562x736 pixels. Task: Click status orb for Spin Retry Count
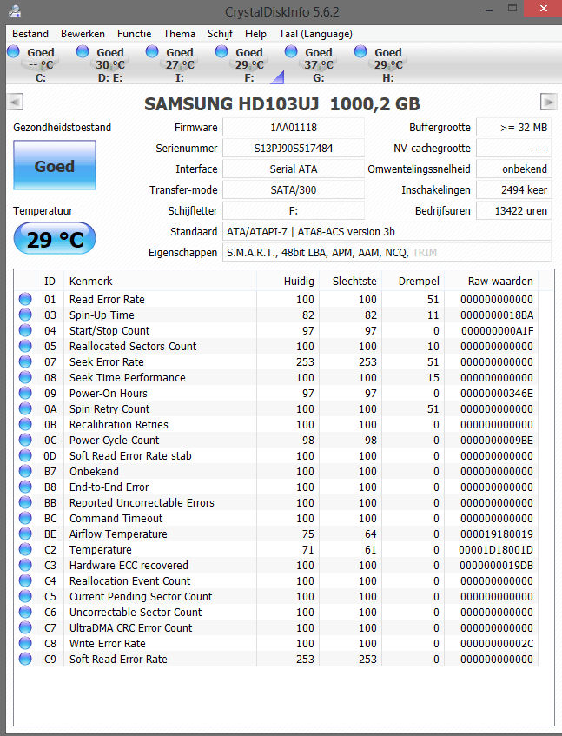tap(25, 408)
